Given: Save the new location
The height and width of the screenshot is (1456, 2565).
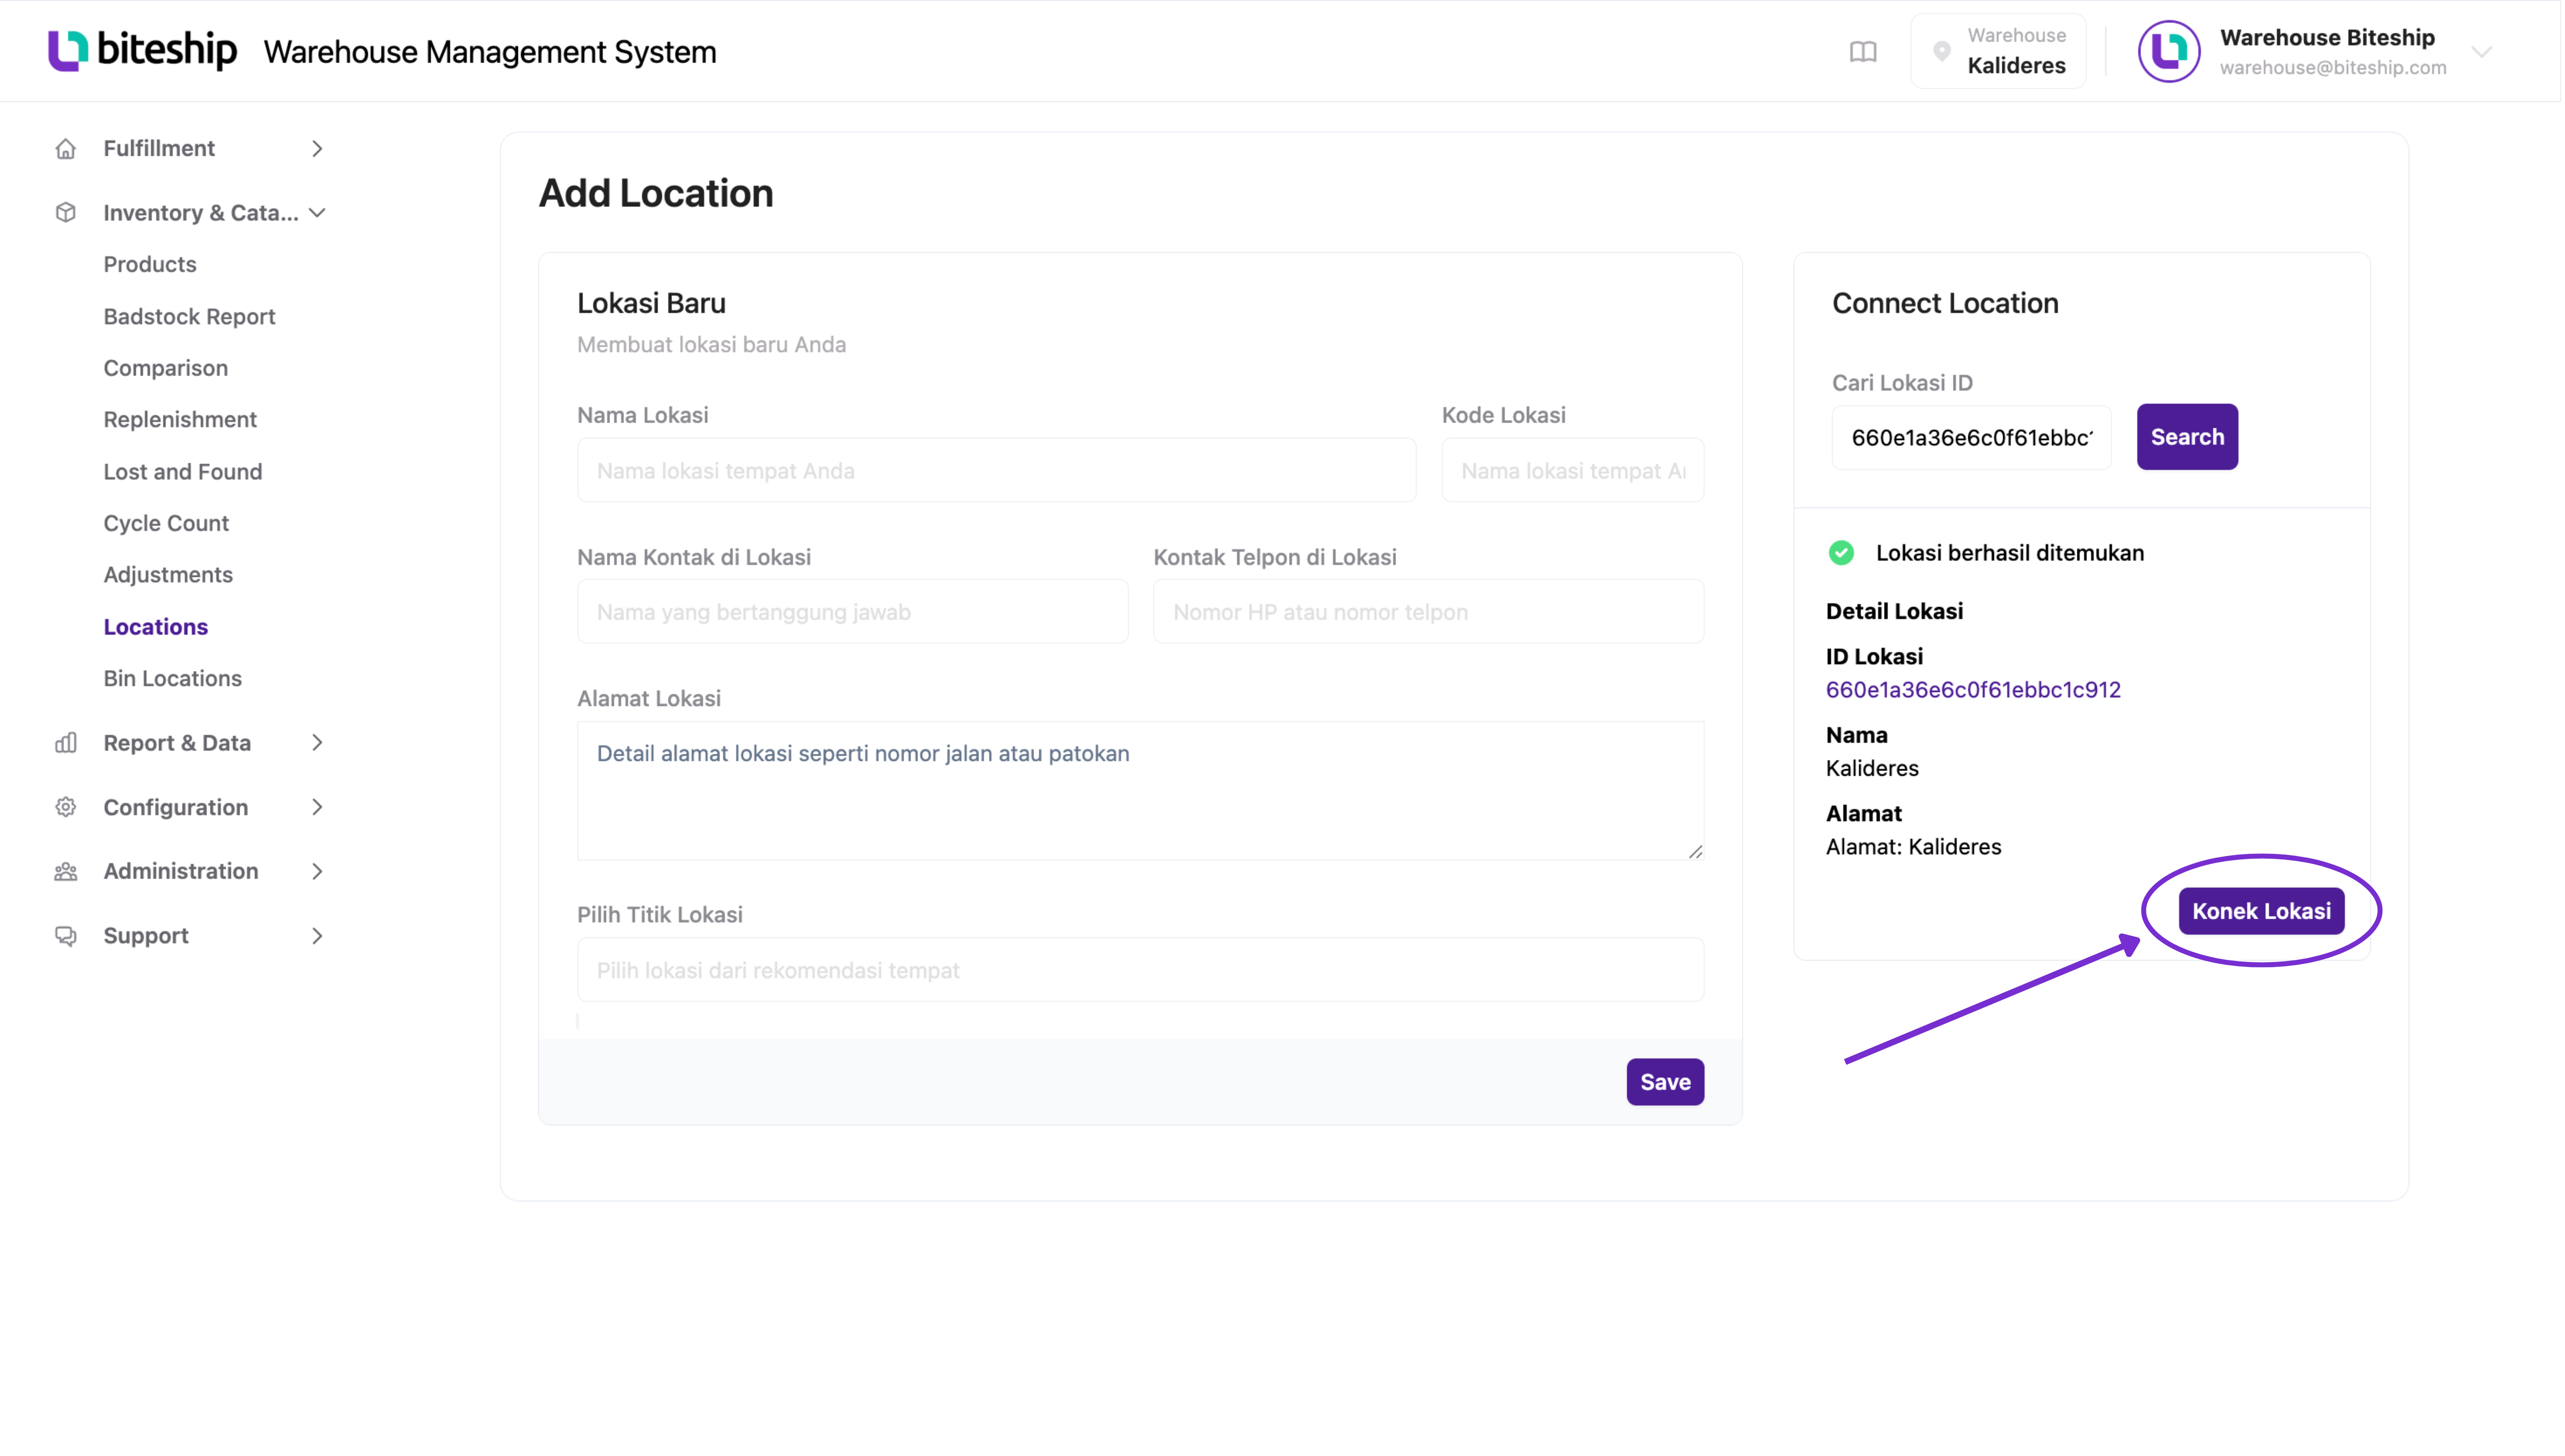Looking at the screenshot, I should coord(1665,1082).
